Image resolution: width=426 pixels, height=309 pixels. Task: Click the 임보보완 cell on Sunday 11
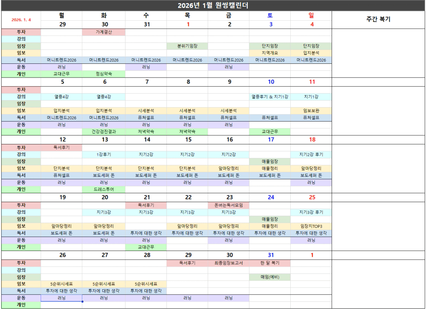coord(311,111)
